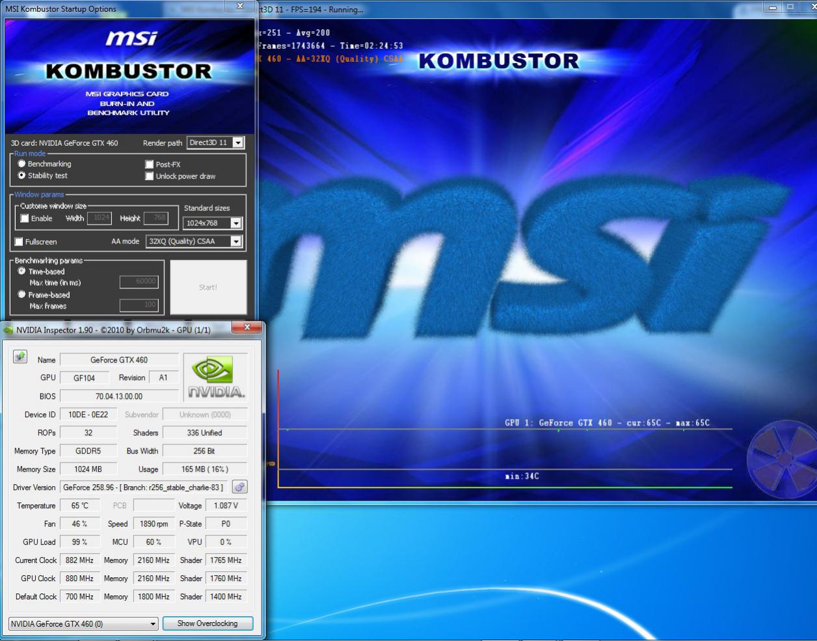Click the NVIDIA Inspector title bar icon
The width and height of the screenshot is (817, 641).
coord(8,331)
